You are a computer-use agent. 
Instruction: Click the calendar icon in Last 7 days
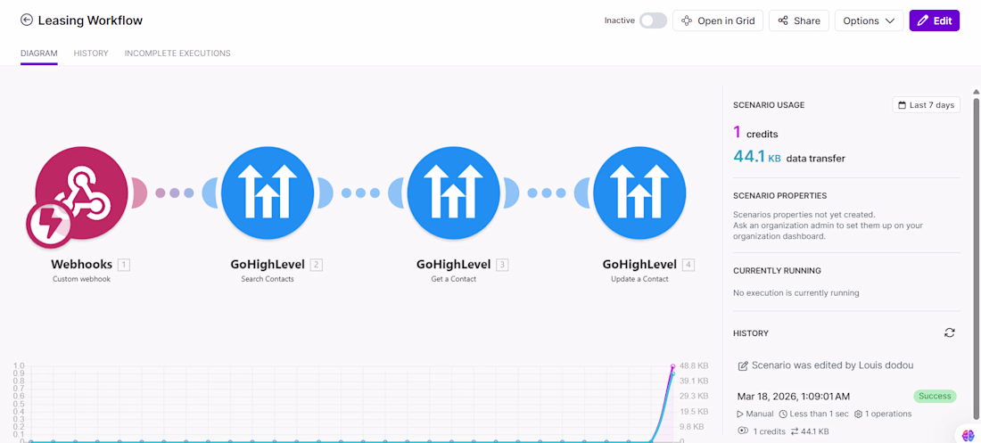pyautogui.click(x=902, y=105)
